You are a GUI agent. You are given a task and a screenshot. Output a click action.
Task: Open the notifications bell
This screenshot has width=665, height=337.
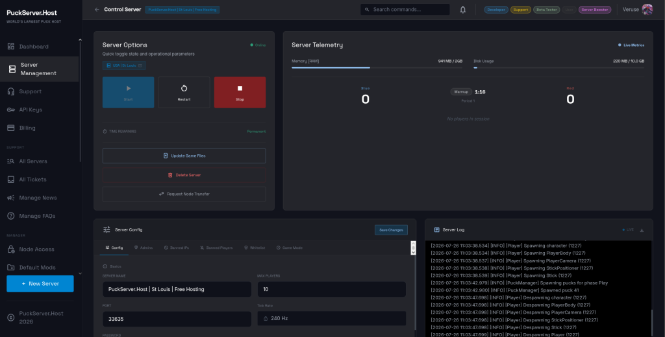click(x=462, y=9)
